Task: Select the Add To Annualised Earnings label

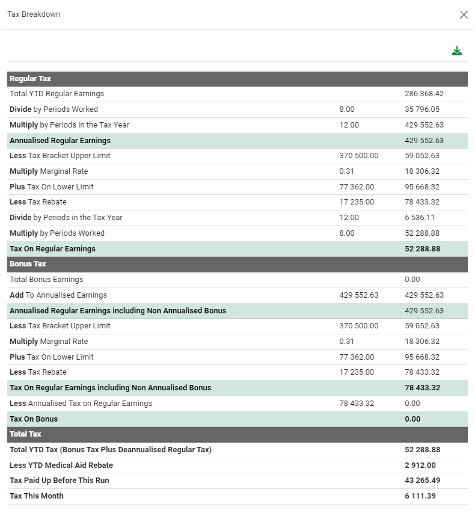Action: 58,295
